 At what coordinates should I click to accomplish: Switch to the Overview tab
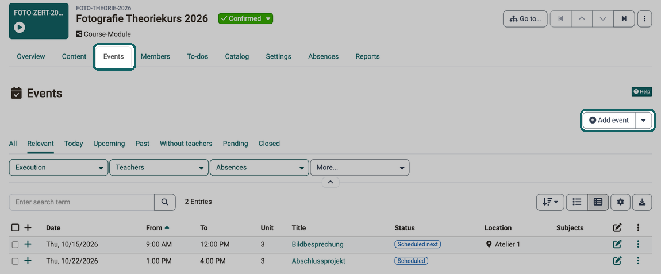coord(31,56)
